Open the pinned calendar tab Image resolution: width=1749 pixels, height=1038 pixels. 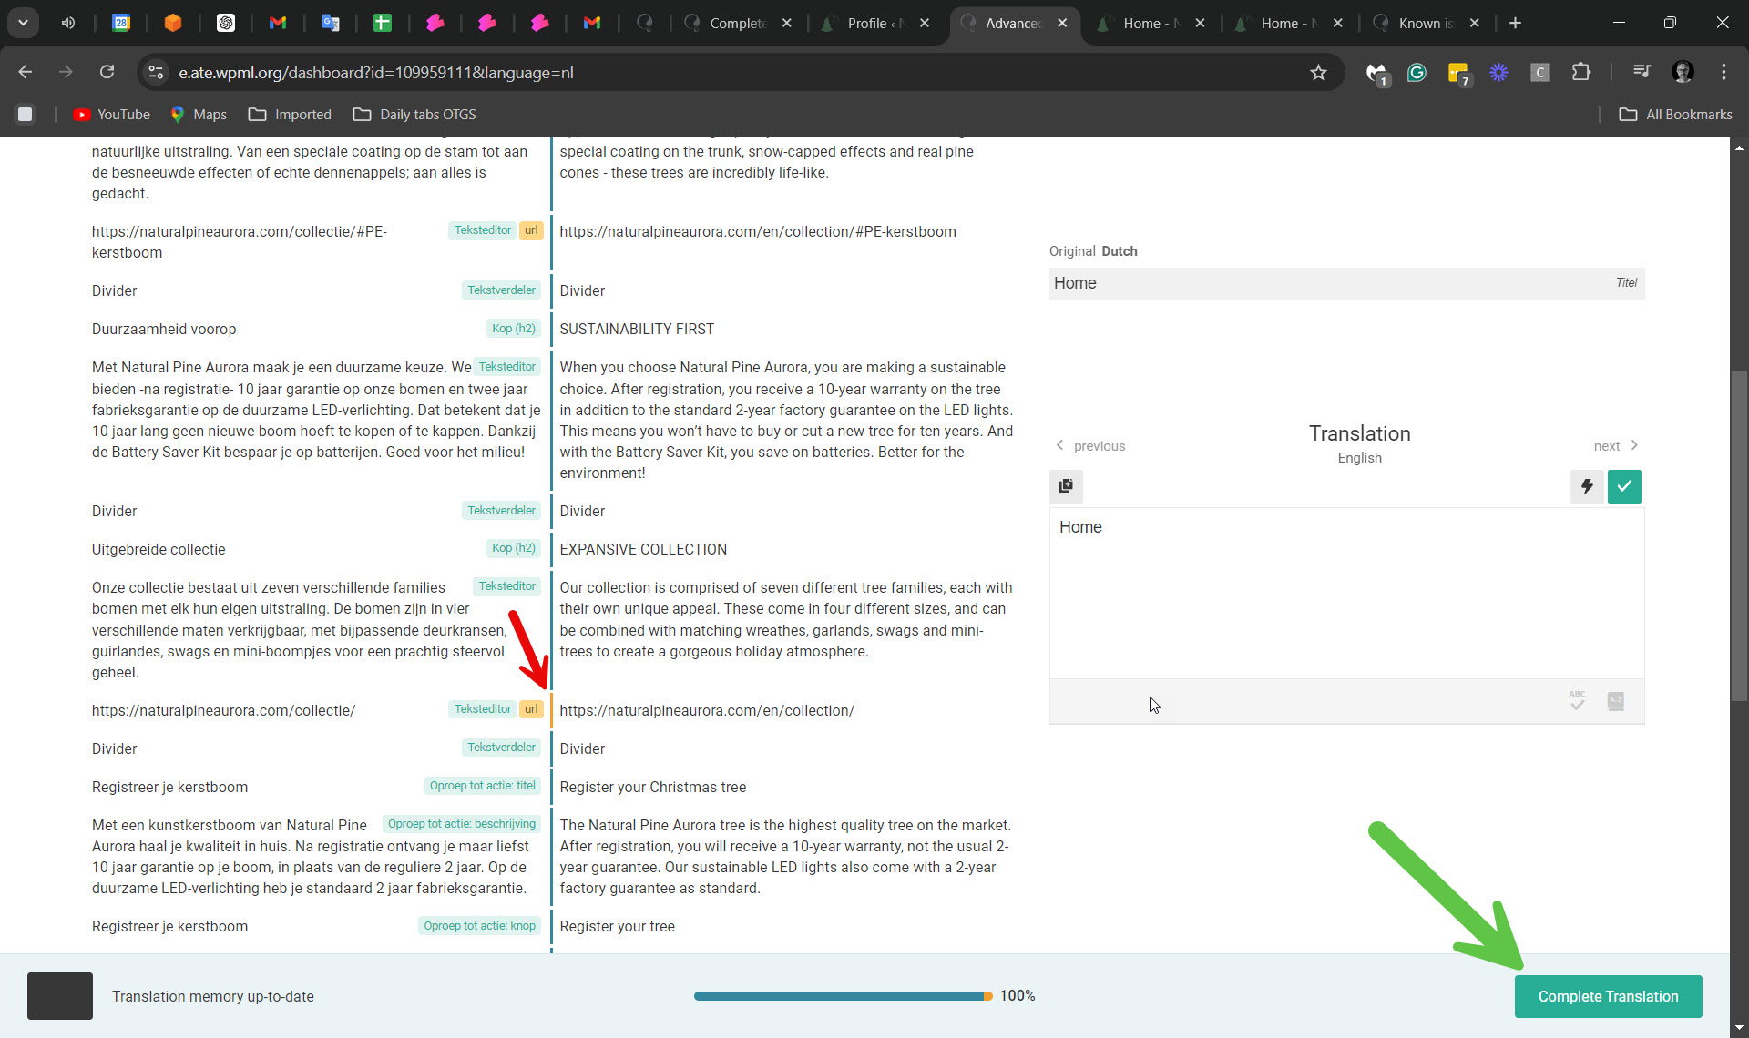point(121,23)
